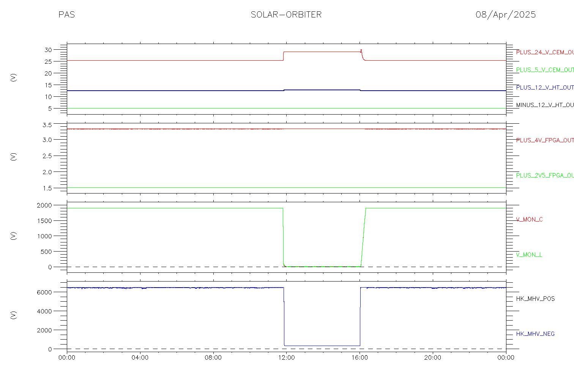
Task: Click the blue HK_MHV_NEG legend label
Action: pos(535,334)
